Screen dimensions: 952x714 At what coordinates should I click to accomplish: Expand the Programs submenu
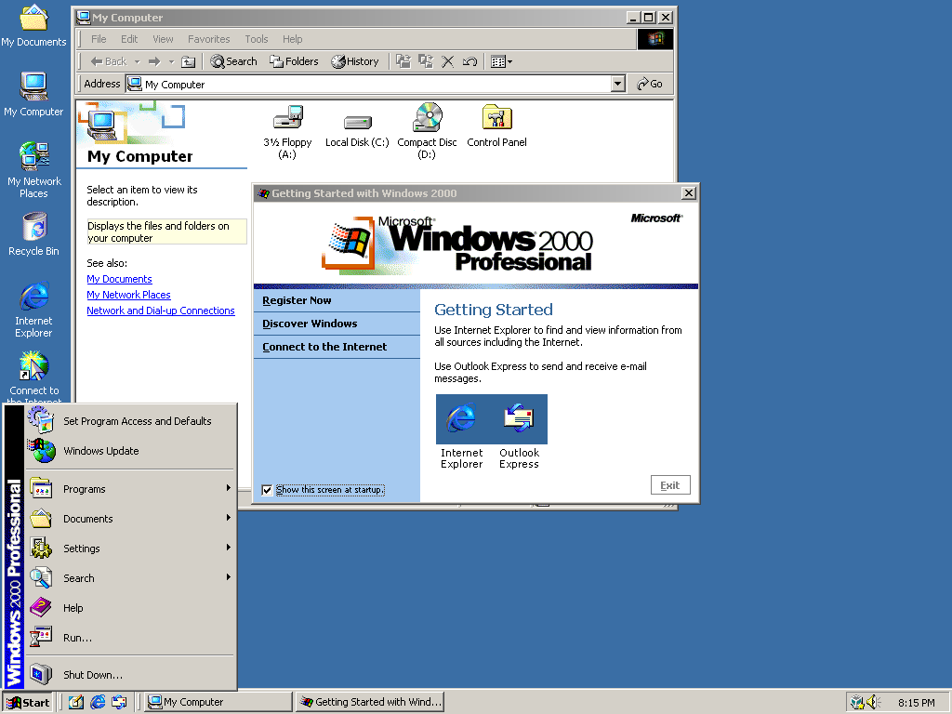click(x=130, y=489)
